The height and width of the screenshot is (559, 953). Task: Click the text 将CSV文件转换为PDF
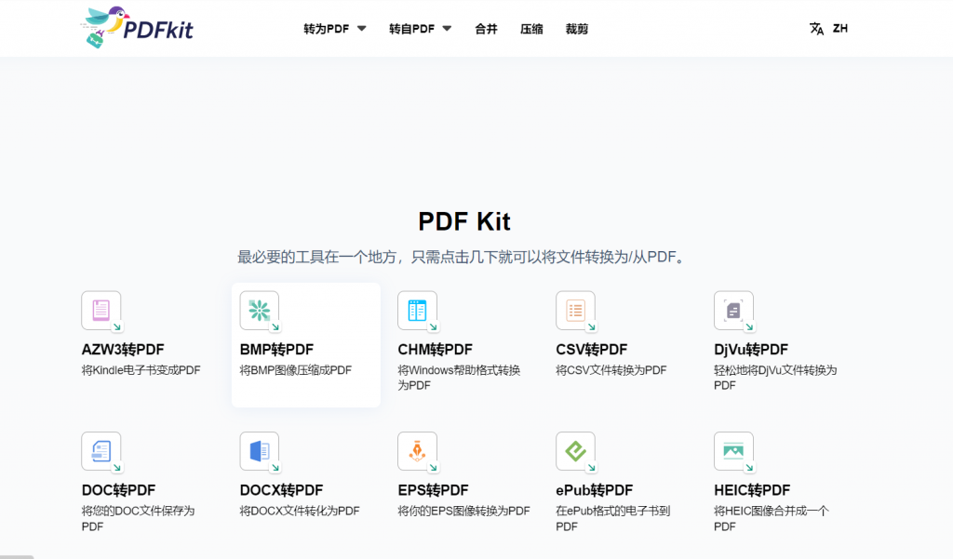click(x=611, y=370)
